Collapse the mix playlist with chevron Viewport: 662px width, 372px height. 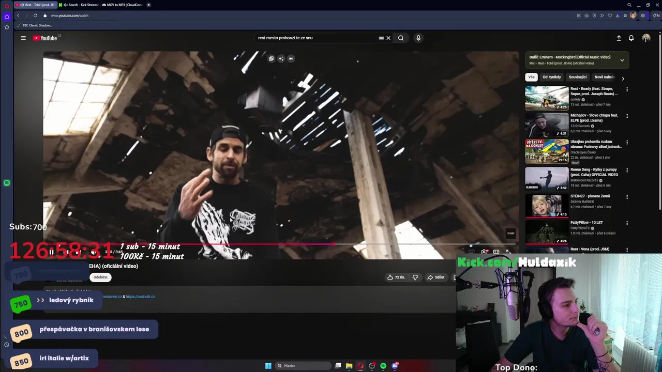point(622,60)
